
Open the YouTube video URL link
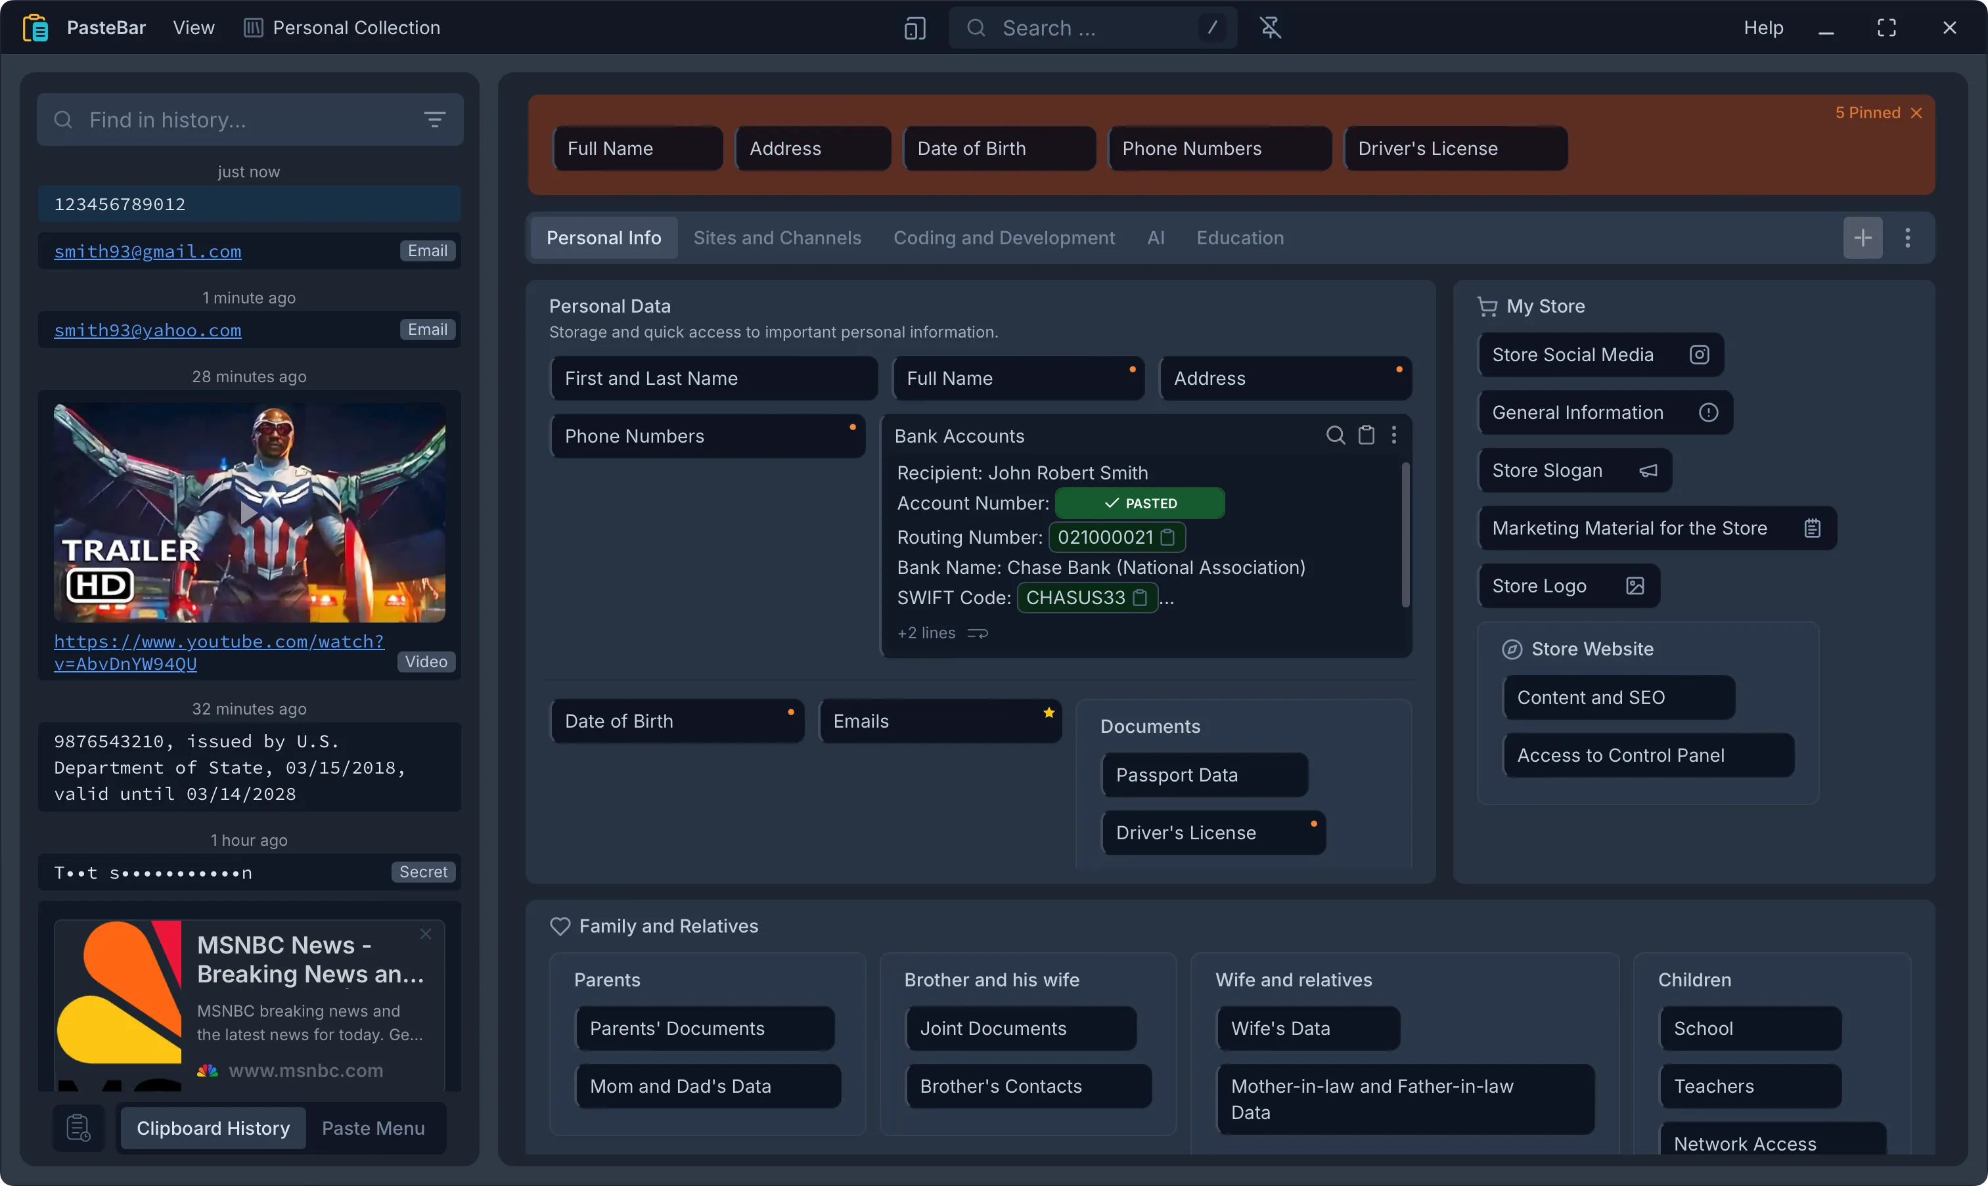click(x=218, y=652)
